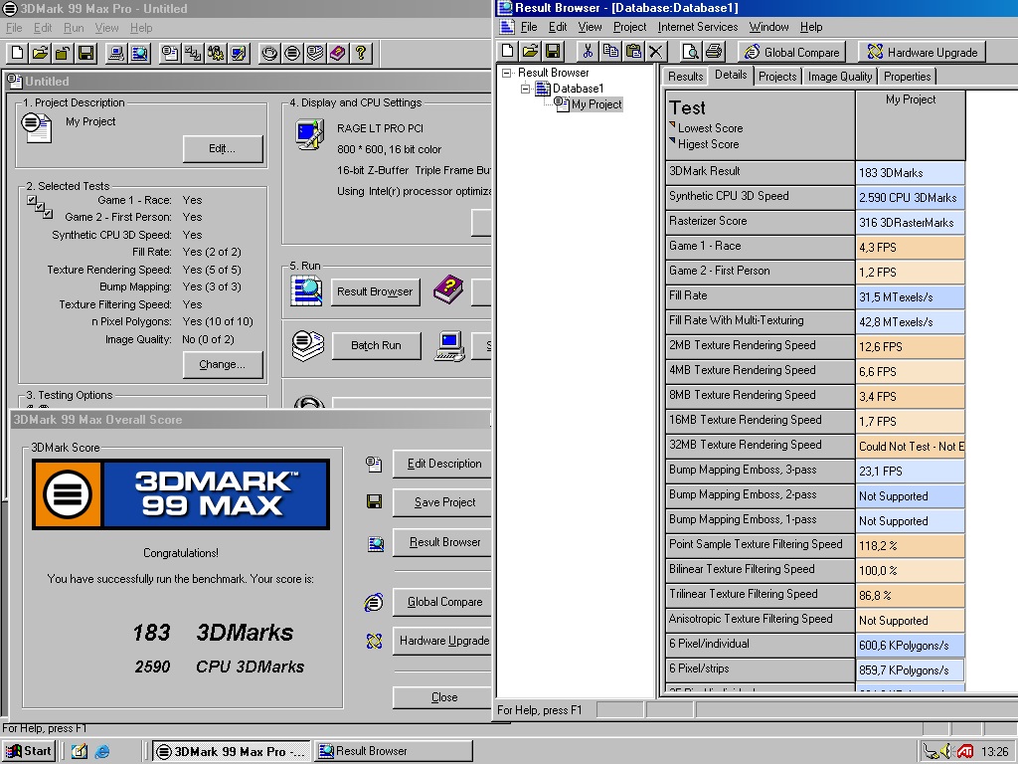Click the Open folder icon in Result Browser toolbar
Screen dimensions: 1018x764
click(531, 52)
